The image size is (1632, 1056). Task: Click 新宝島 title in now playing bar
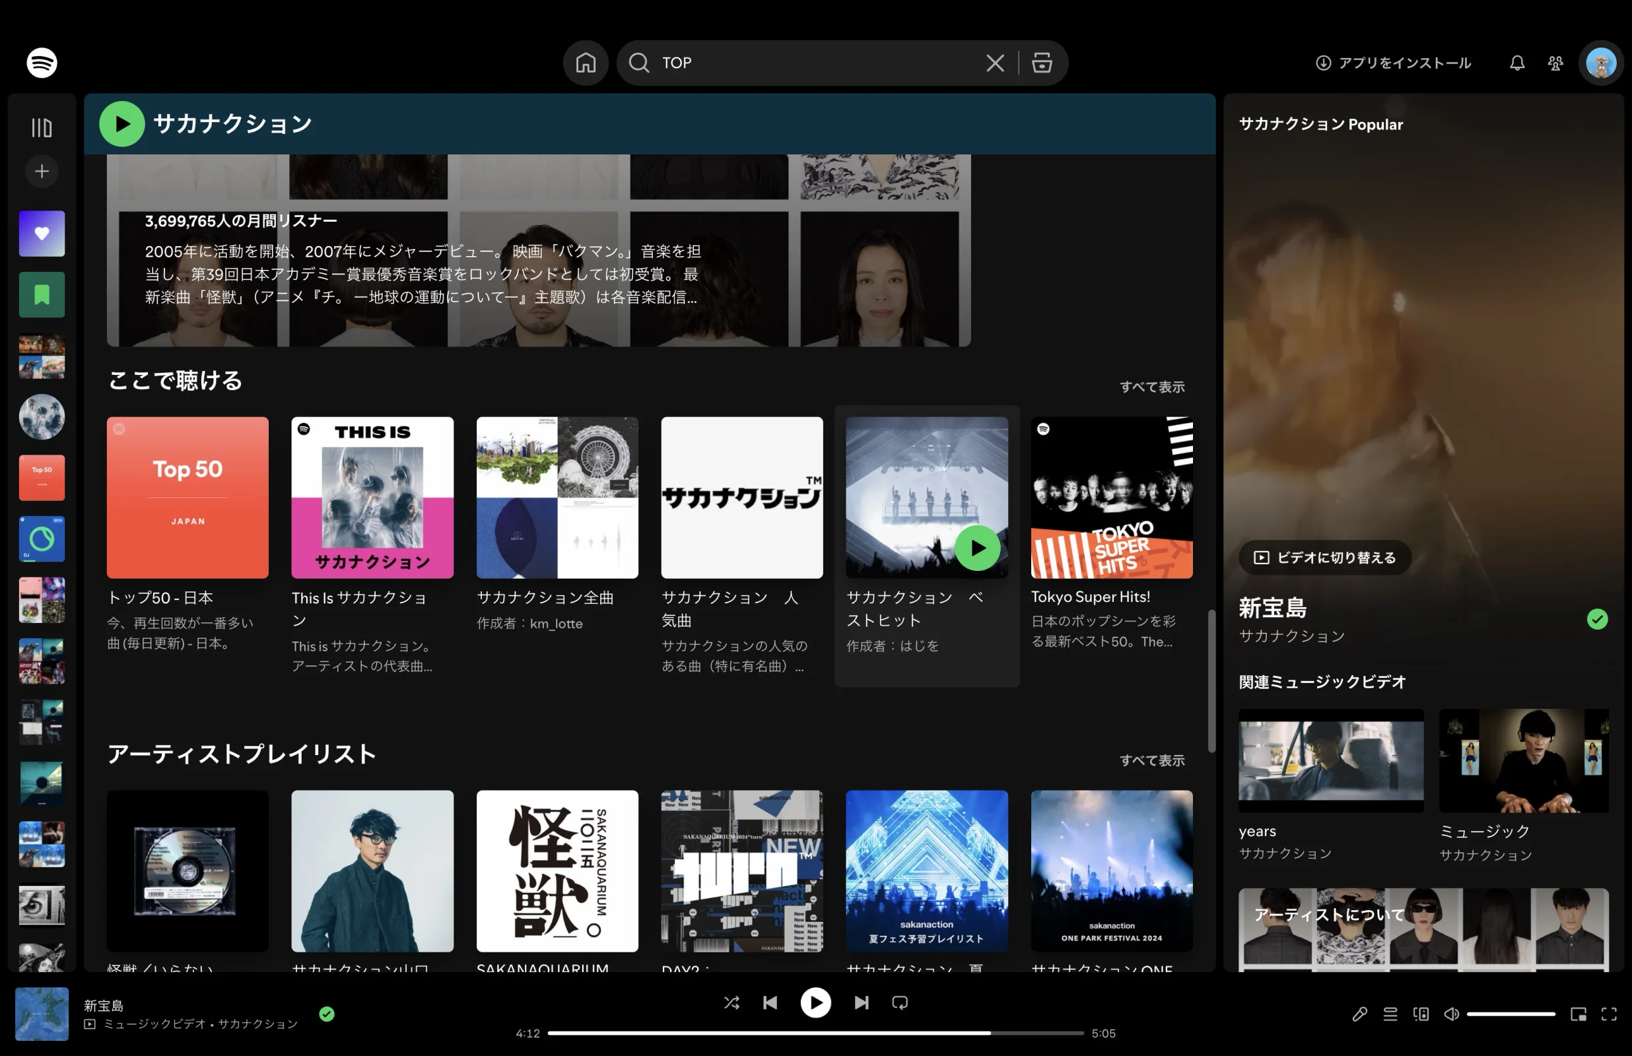104,1005
